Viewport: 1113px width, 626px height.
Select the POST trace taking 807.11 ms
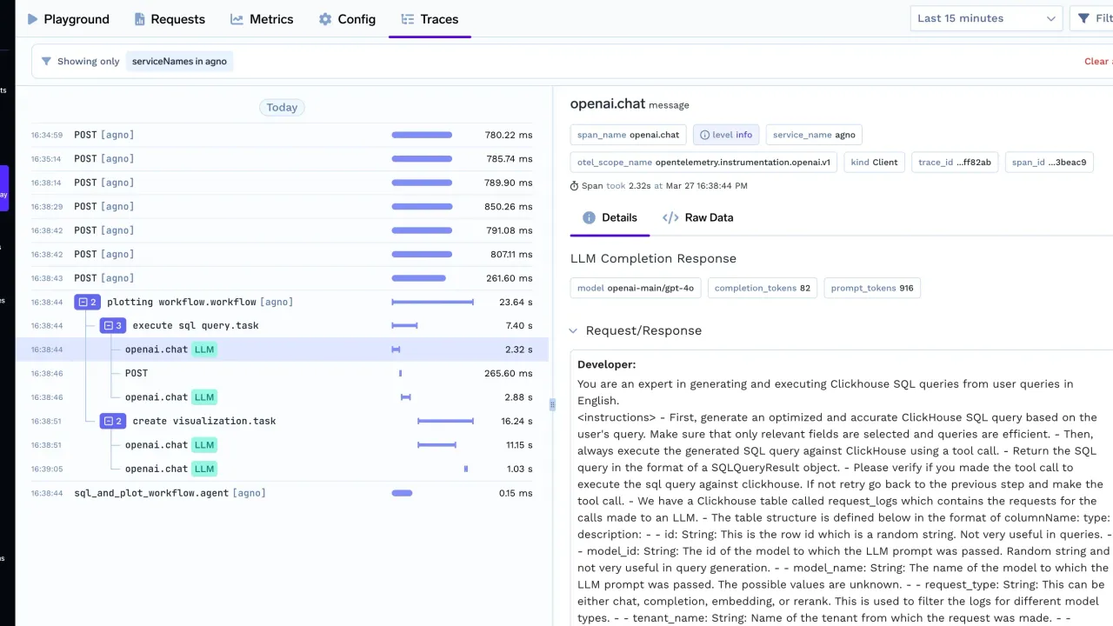(282, 255)
